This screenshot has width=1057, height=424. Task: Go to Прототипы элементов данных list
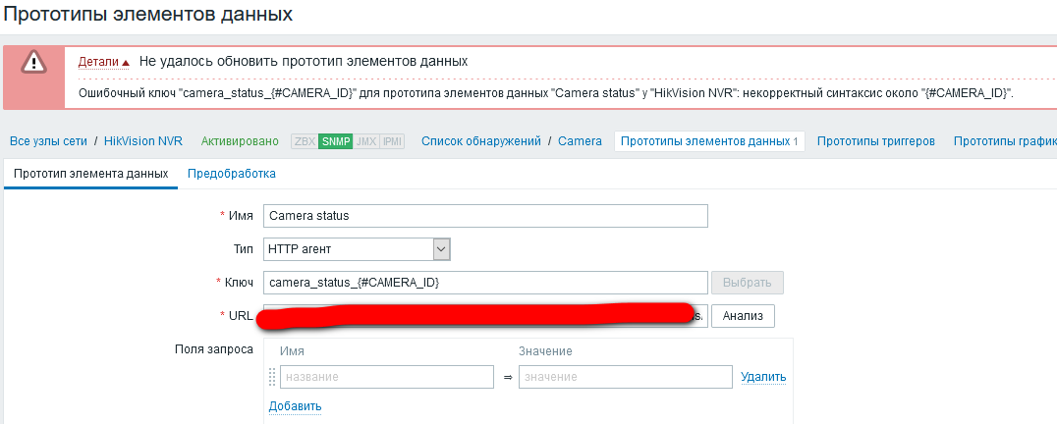(x=709, y=141)
